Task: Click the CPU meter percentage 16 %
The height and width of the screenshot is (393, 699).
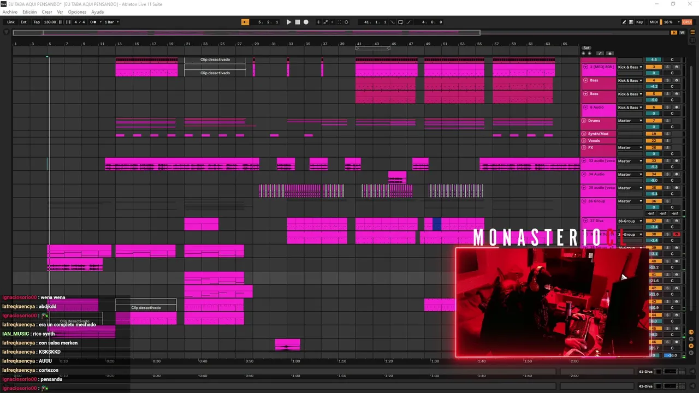Action: 669,22
